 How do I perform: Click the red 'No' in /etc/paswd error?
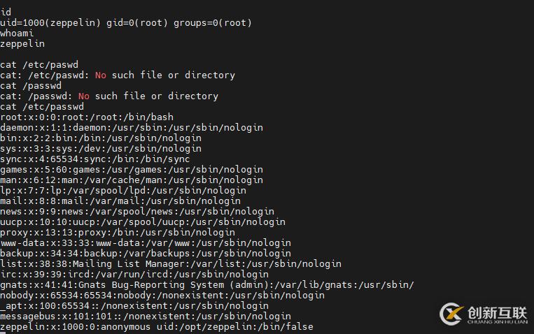pos(101,75)
